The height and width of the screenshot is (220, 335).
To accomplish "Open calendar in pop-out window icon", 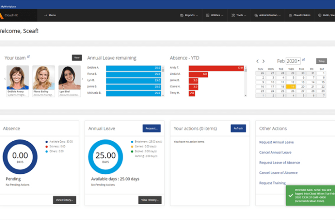I will [x=304, y=60].
